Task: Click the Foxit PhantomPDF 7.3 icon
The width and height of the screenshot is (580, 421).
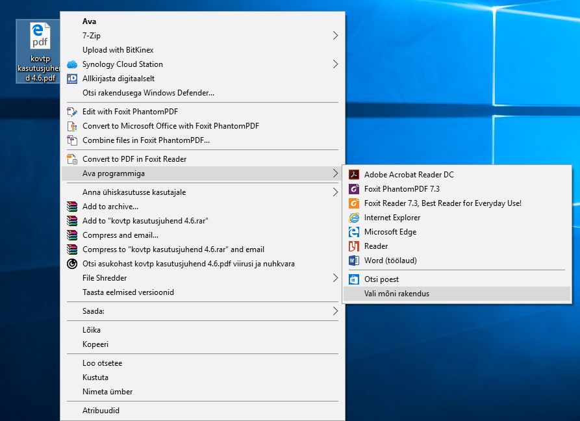Action: 354,189
